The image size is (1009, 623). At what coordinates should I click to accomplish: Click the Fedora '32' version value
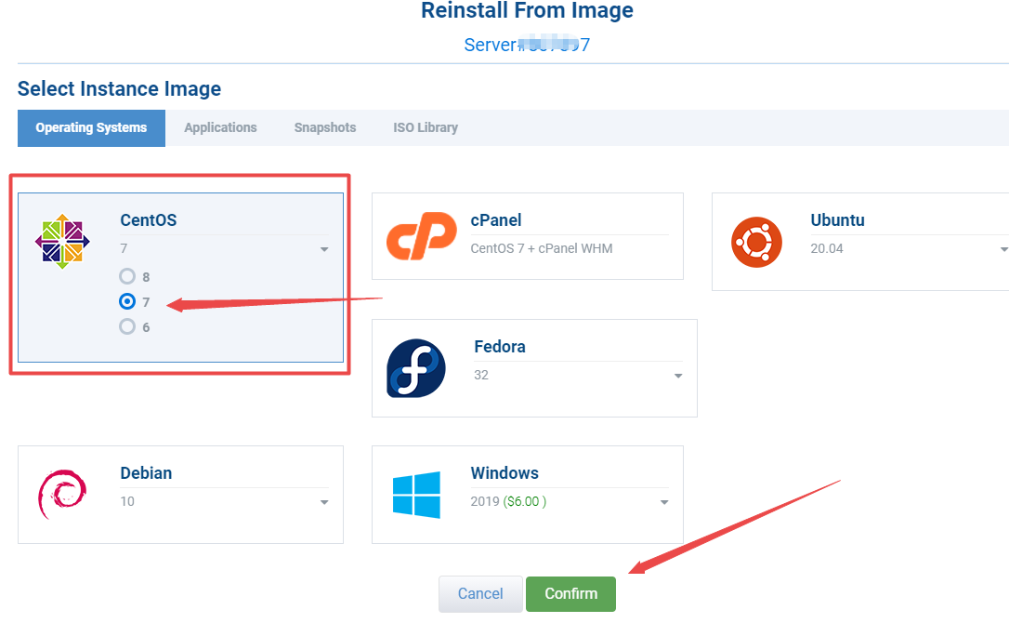point(481,375)
